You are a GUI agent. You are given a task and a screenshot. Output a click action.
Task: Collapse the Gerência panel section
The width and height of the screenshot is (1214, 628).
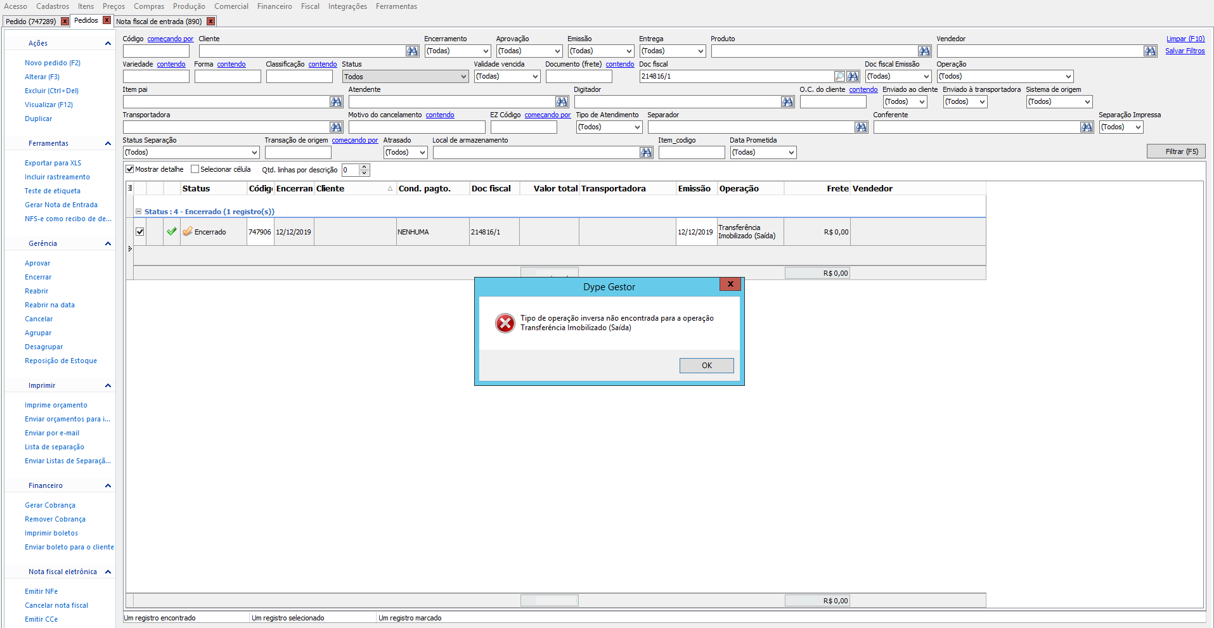click(x=108, y=243)
